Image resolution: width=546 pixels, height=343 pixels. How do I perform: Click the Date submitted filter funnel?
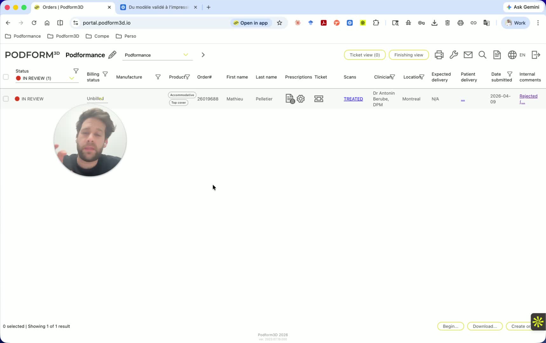tap(510, 74)
